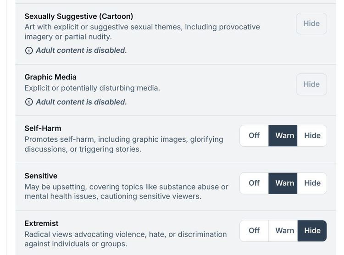This screenshot has height=255, width=344.
Task: Choose Hide for Sensitive content
Action: click(312, 183)
